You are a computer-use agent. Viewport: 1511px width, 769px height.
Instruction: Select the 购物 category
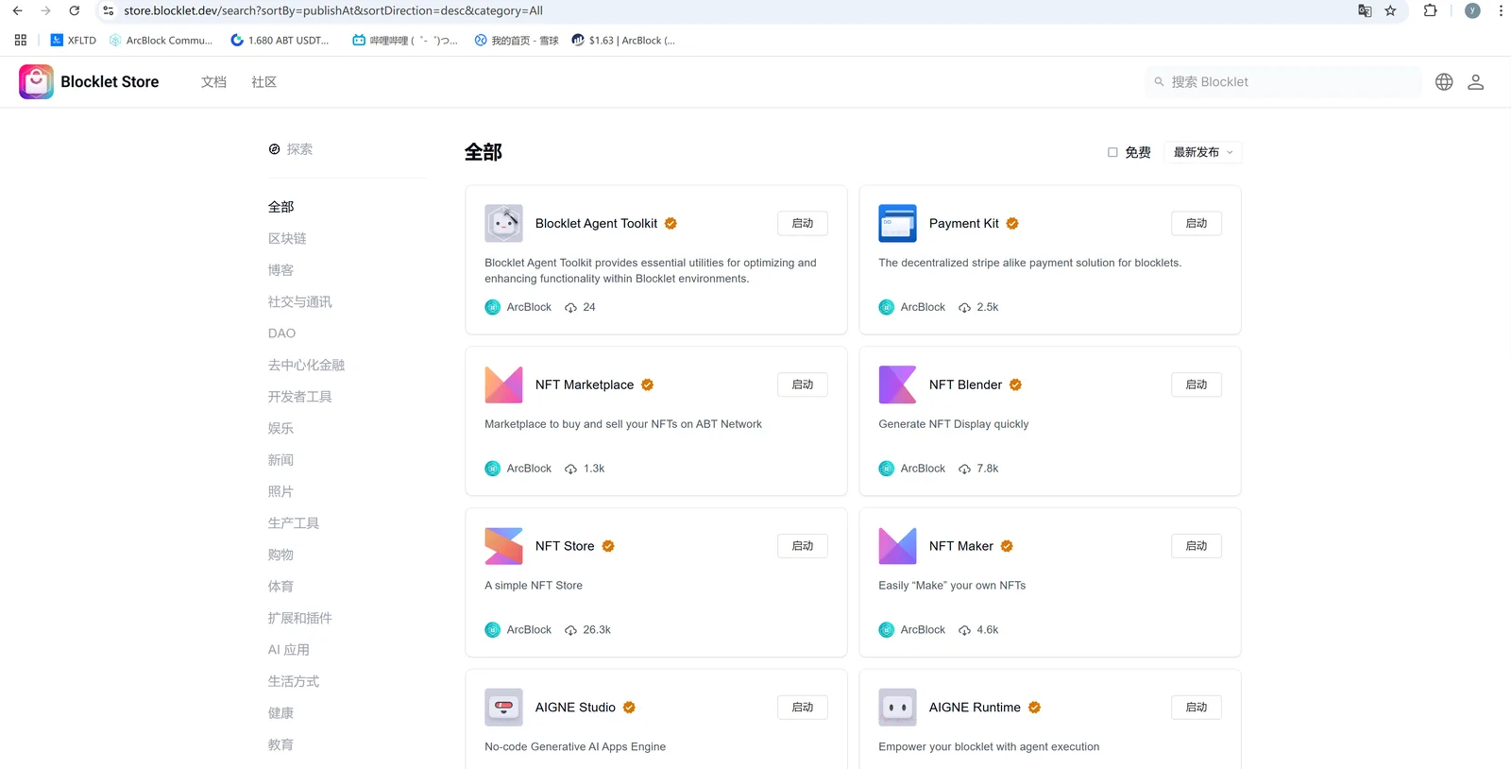point(281,555)
